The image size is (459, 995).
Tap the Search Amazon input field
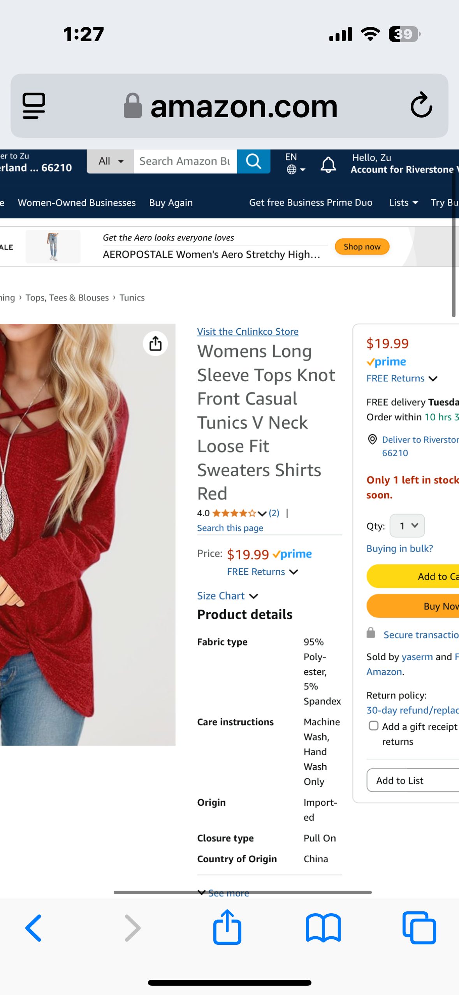(185, 161)
